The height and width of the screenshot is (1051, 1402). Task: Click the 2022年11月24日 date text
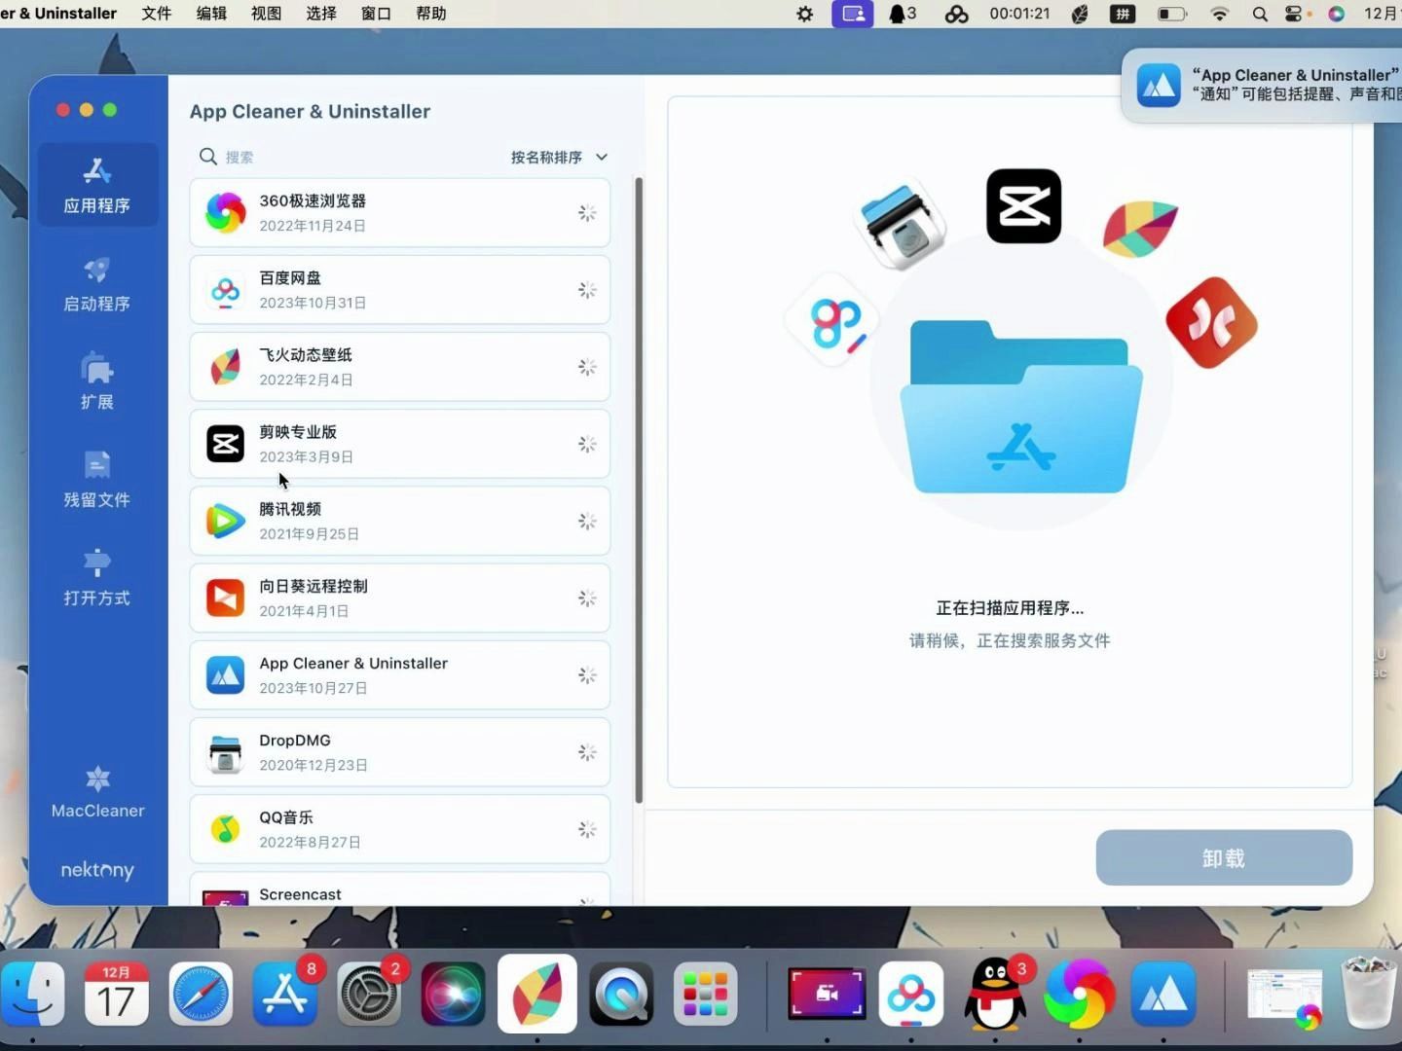[x=313, y=226]
